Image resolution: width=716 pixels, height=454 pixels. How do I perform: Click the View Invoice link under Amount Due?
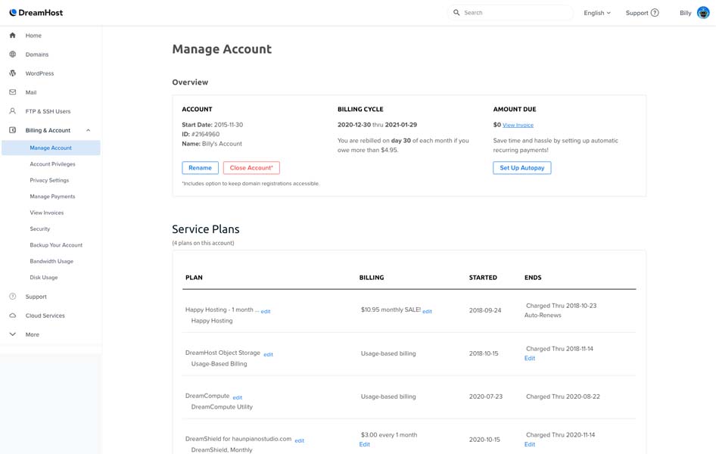[x=518, y=125]
